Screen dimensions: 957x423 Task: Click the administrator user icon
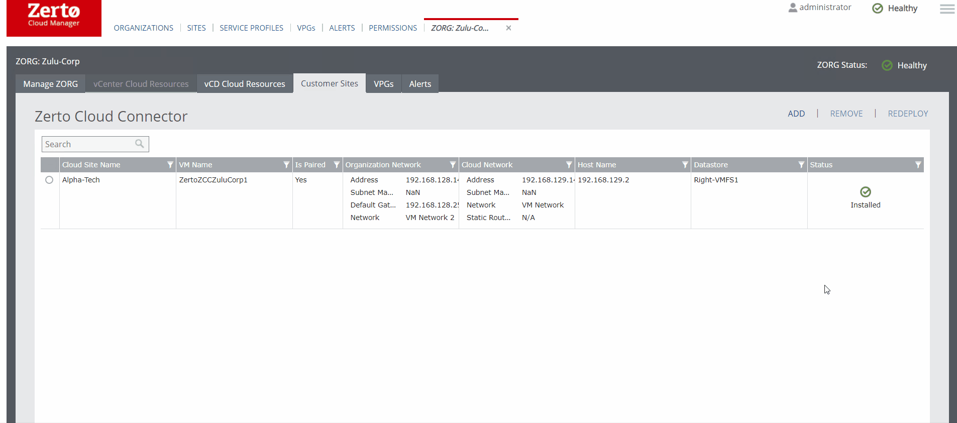[792, 8]
